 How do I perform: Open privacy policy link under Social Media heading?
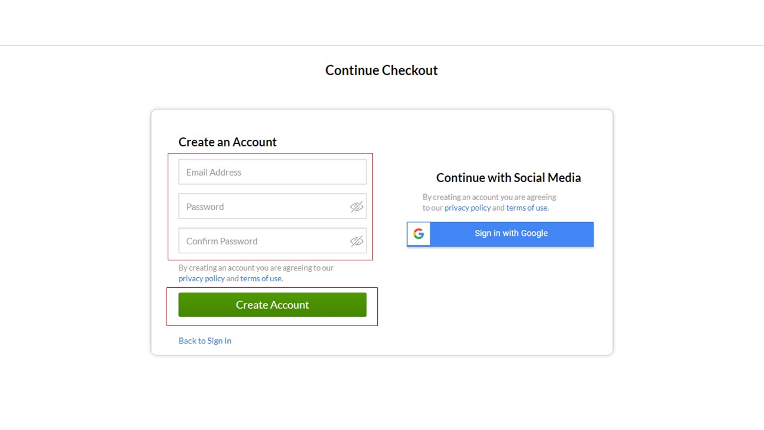click(467, 208)
